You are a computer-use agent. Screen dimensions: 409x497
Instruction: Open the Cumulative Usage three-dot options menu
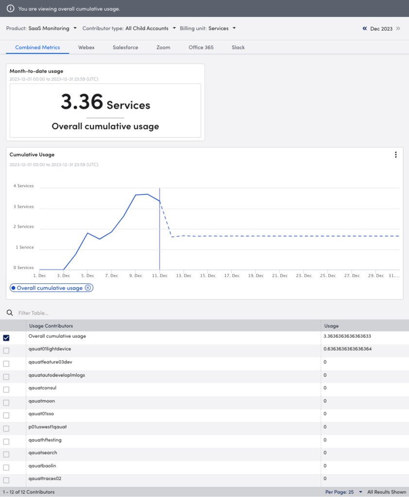pyautogui.click(x=396, y=154)
